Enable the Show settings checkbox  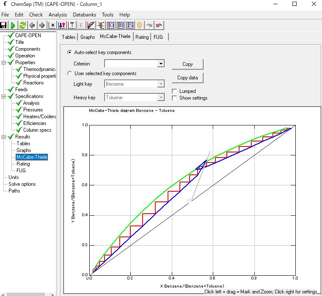coord(174,98)
